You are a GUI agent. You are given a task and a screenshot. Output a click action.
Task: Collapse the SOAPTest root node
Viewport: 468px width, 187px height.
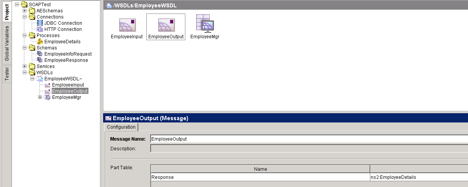[x=17, y=5]
